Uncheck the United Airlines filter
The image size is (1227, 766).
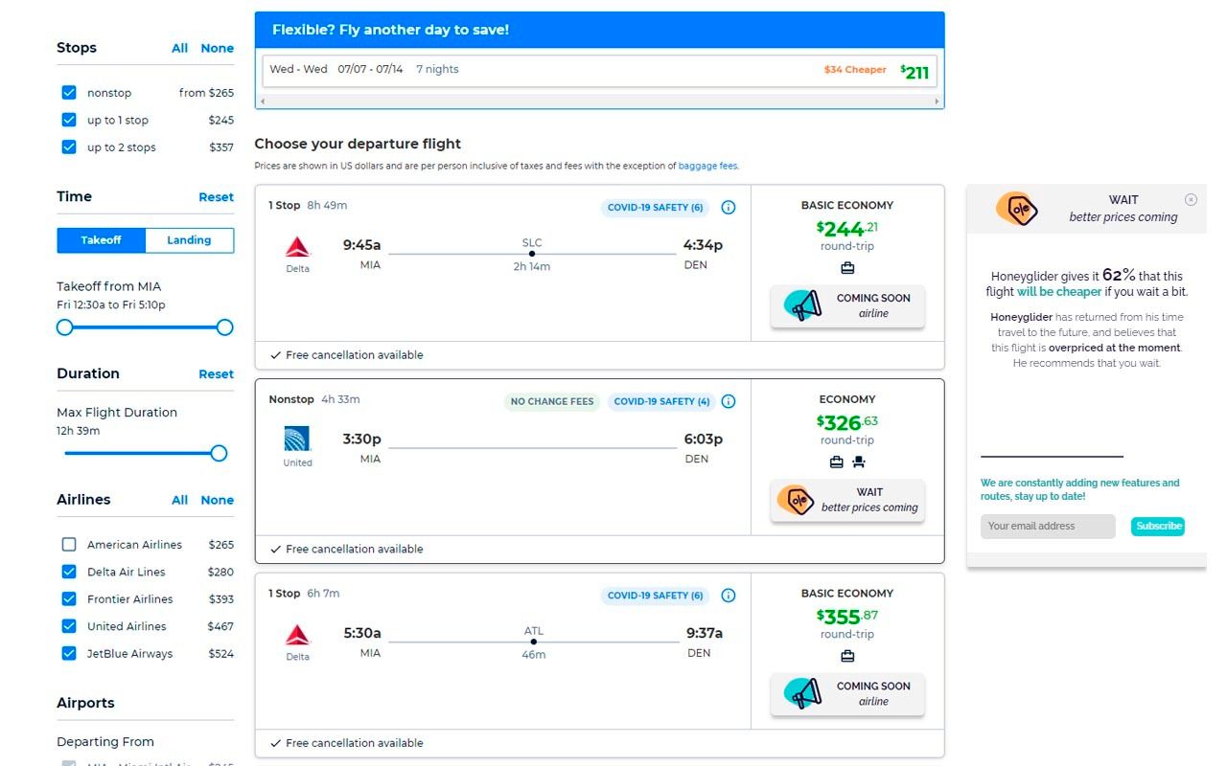(x=69, y=626)
